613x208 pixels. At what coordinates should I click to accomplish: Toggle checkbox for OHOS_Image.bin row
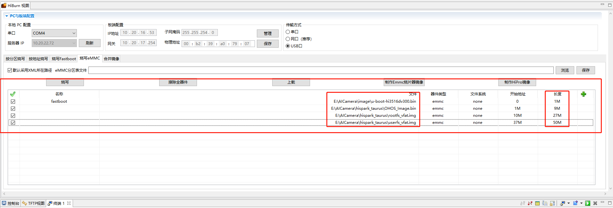[13, 108]
